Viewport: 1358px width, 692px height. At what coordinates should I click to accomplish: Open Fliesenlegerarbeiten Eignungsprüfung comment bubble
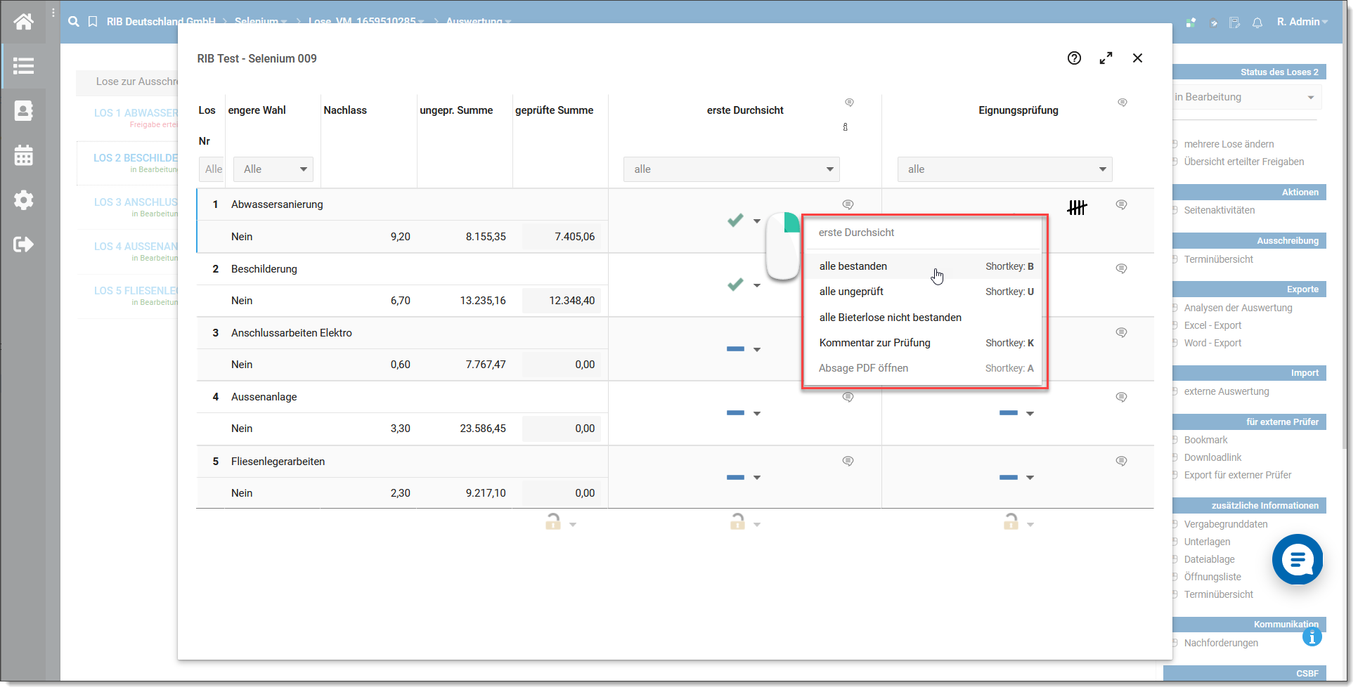1121,461
